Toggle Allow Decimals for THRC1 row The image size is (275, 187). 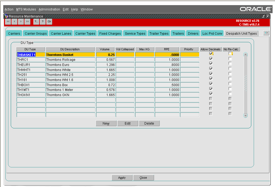point(211,59)
